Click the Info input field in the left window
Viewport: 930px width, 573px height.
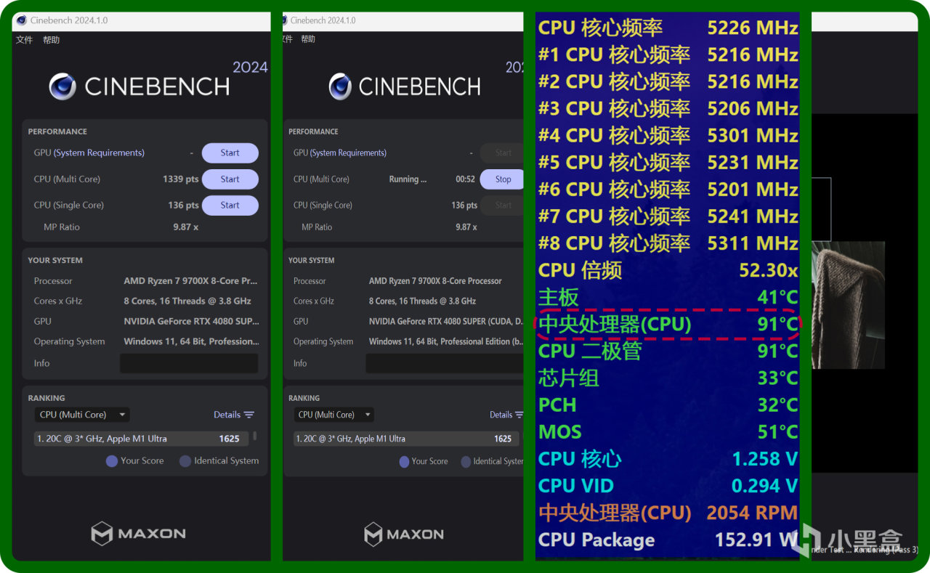pyautogui.click(x=189, y=363)
